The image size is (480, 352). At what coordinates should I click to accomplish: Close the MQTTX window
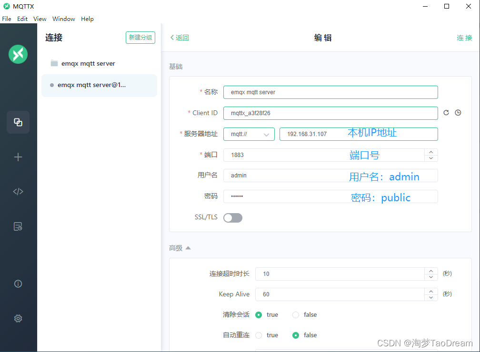469,6
